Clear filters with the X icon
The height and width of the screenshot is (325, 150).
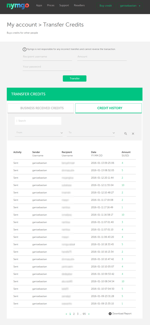click(133, 134)
